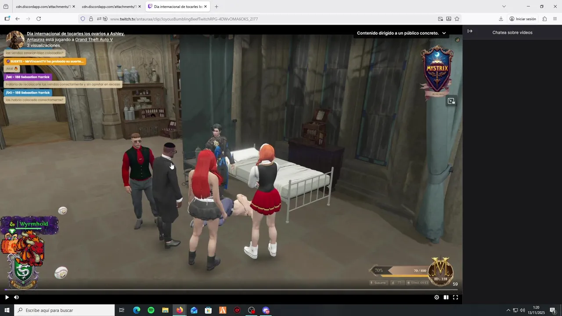Mute the clip volume speaker icon

click(x=16, y=297)
